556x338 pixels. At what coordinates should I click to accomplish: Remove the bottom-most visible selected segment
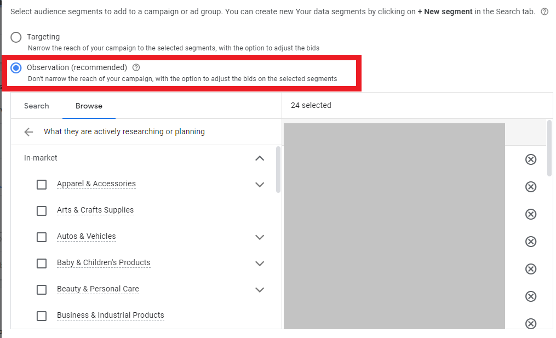(530, 324)
